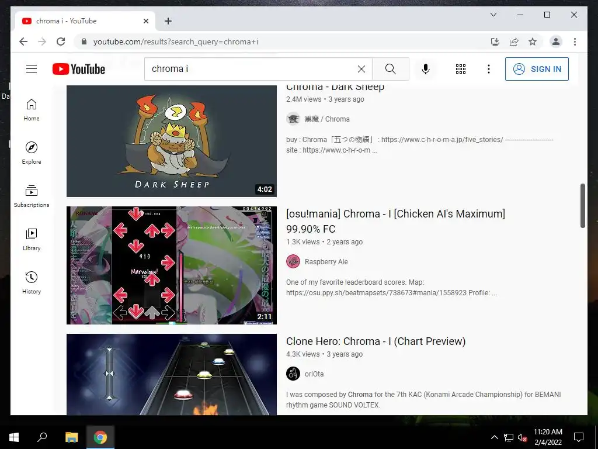This screenshot has height=449, width=598.
Task: Open Subscriptions in the sidebar
Action: point(32,196)
